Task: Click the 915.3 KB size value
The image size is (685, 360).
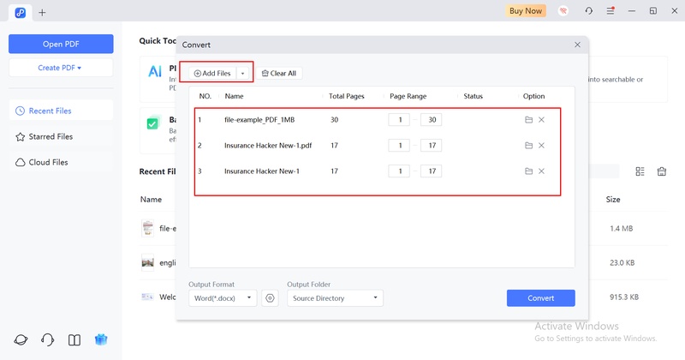Action: pos(624,297)
